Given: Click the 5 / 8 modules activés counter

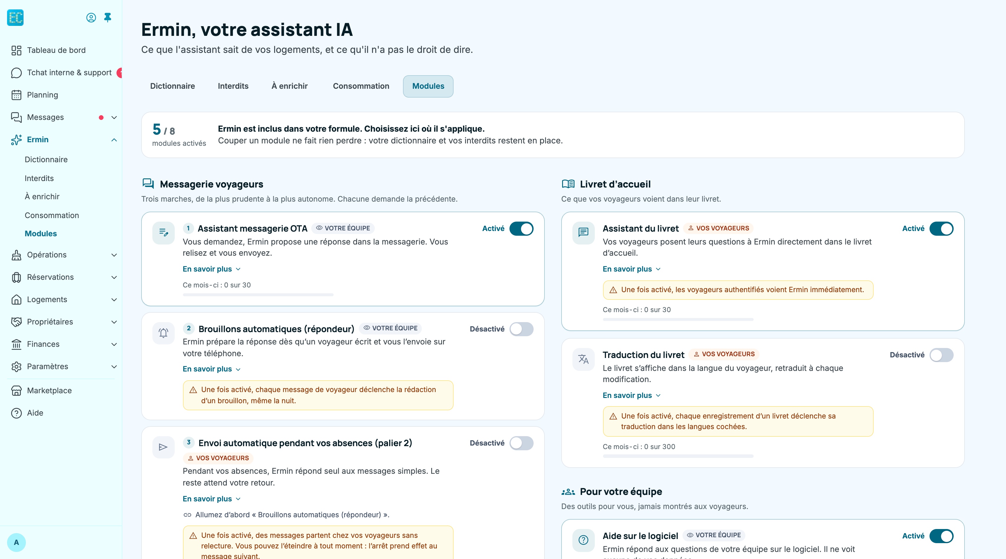Looking at the screenshot, I should pos(179,135).
